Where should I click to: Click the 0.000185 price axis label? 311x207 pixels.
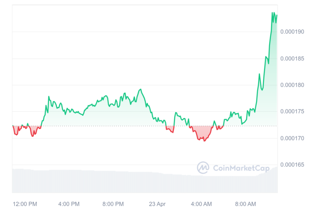pos(292,58)
